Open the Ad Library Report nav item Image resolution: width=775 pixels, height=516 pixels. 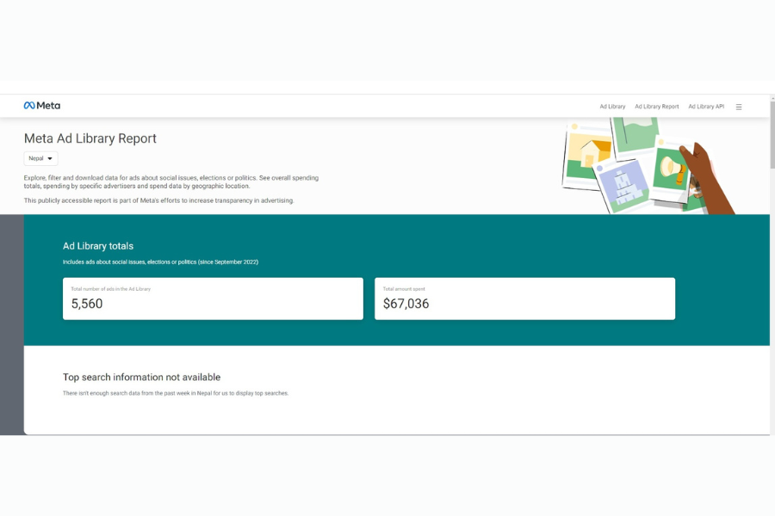point(656,107)
